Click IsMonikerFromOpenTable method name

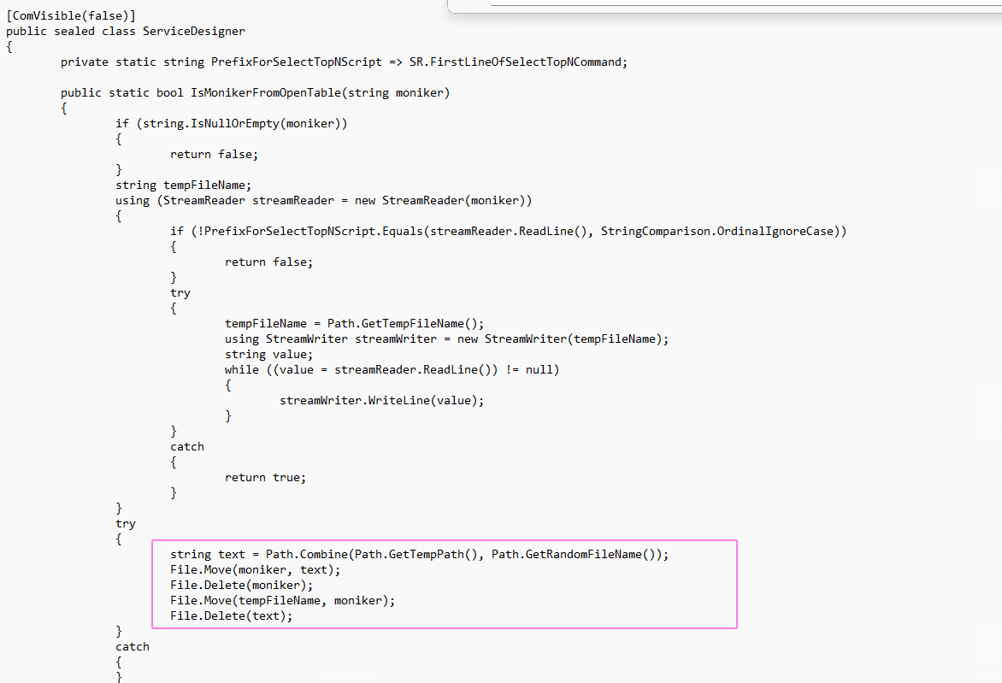click(x=266, y=92)
